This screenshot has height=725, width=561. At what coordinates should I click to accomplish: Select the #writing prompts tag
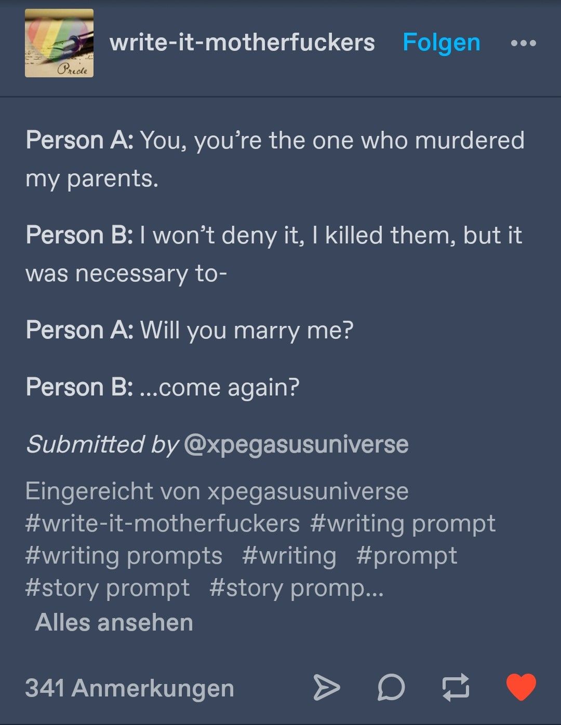pos(124,556)
